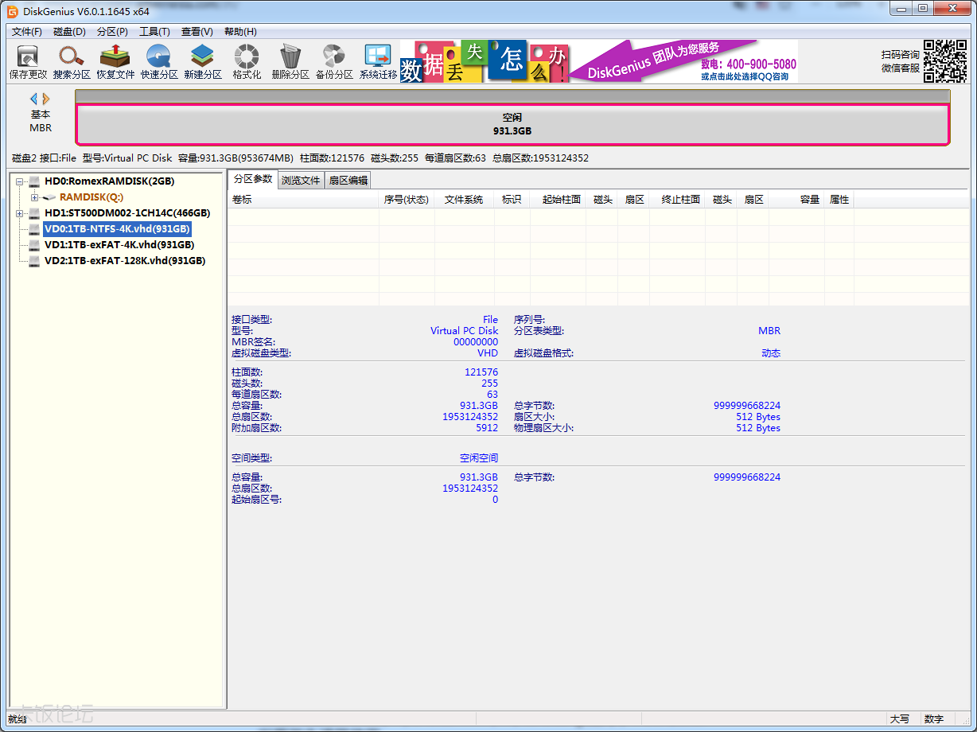Start 系统迁移 (System Migration)
The width and height of the screenshot is (977, 732).
coord(377,61)
